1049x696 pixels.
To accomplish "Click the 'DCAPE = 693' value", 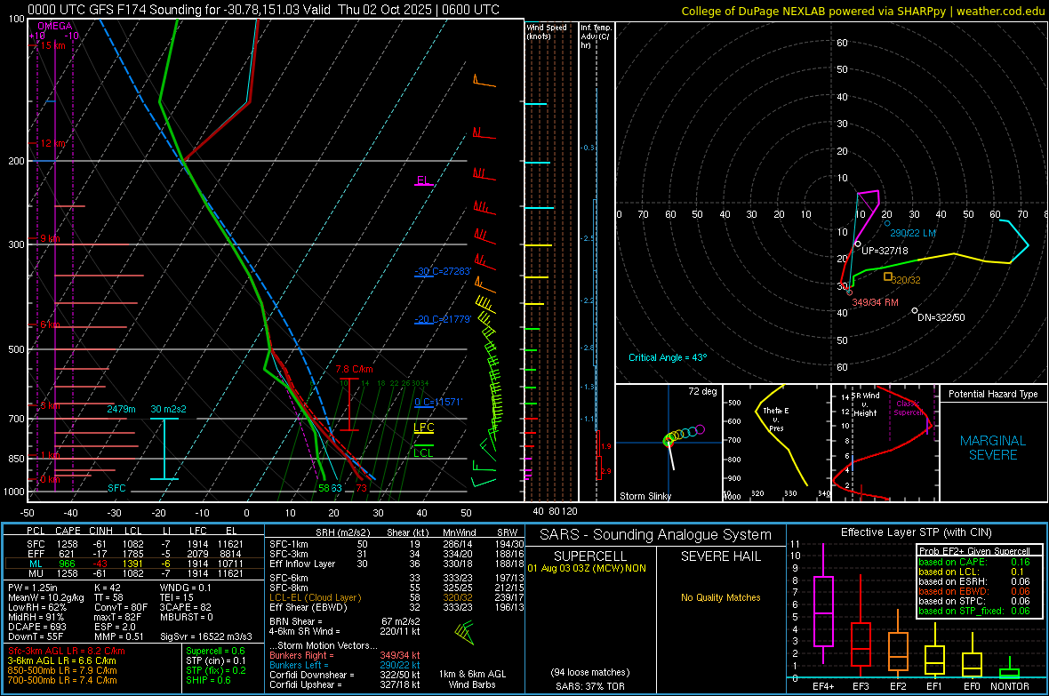I will tap(36, 627).
